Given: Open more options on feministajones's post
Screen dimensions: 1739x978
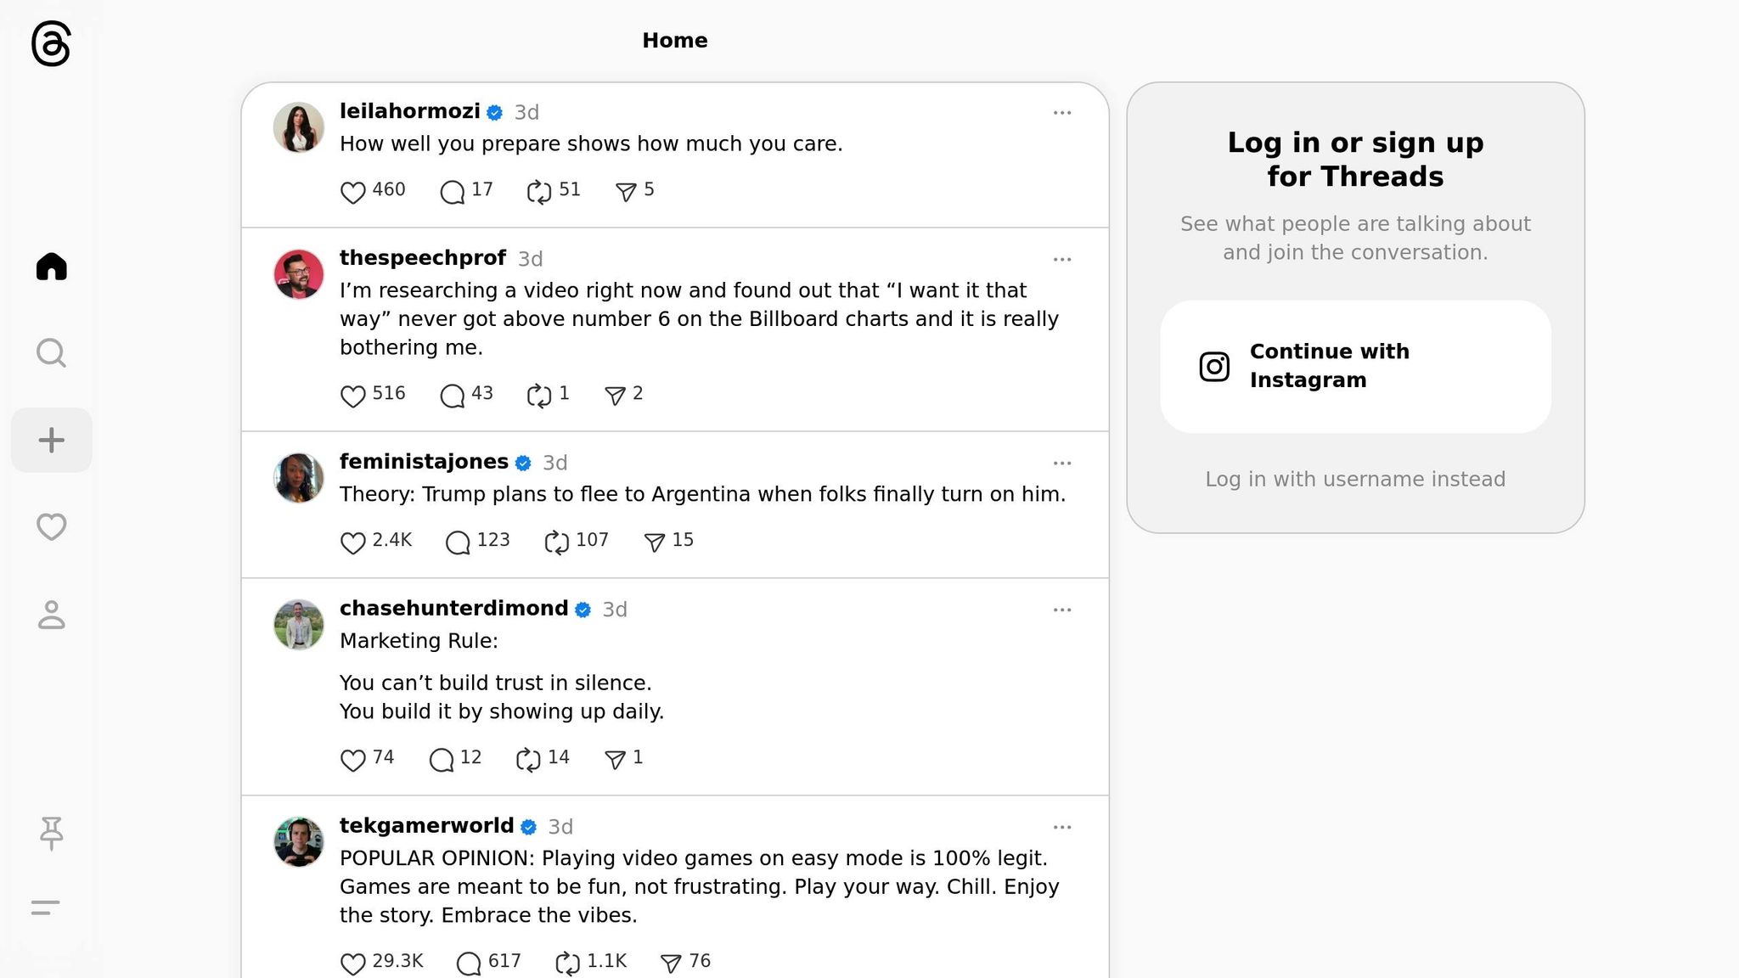Looking at the screenshot, I should [1061, 464].
